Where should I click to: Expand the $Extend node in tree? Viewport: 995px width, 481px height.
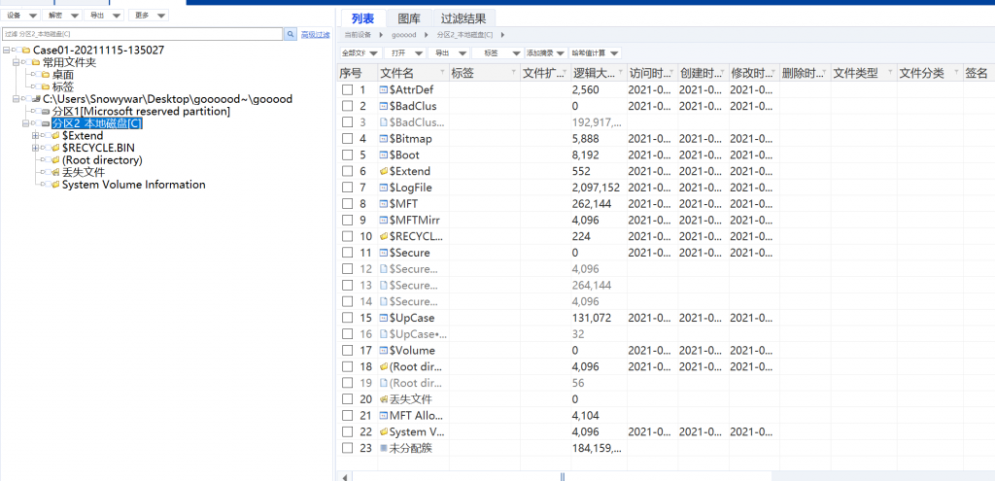pos(35,136)
